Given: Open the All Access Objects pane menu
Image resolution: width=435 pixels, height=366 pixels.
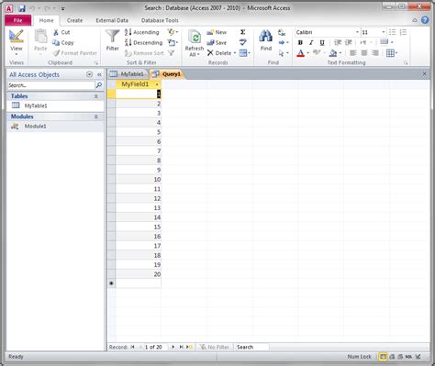Looking at the screenshot, I should (x=89, y=74).
